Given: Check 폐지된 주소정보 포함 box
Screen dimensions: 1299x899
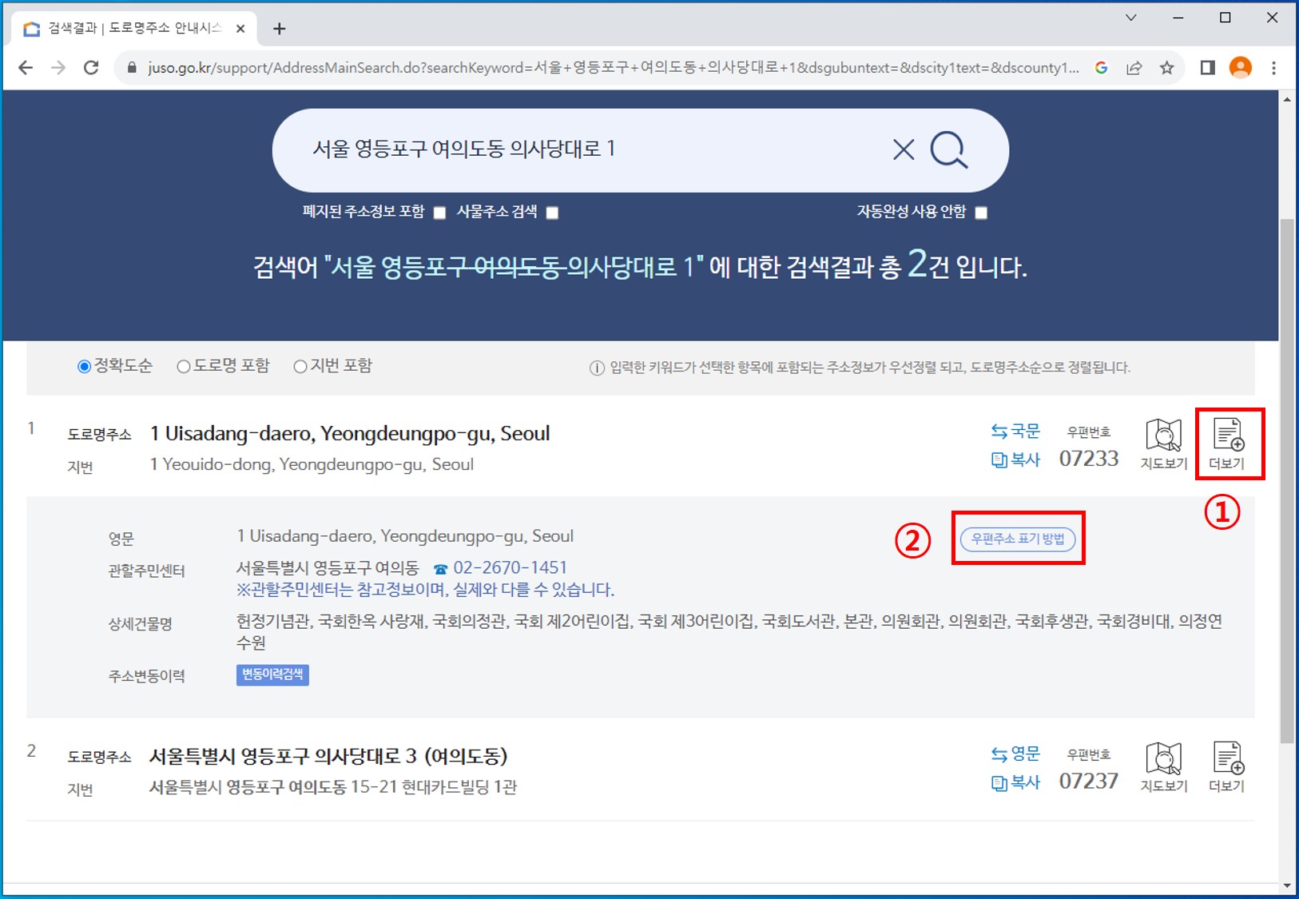Looking at the screenshot, I should pyautogui.click(x=439, y=213).
